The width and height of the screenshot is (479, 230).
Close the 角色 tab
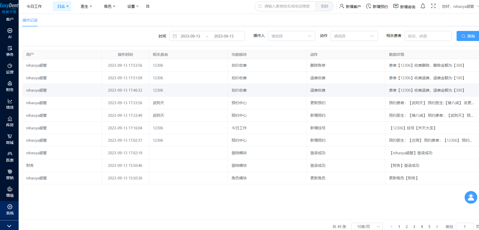point(114,6)
